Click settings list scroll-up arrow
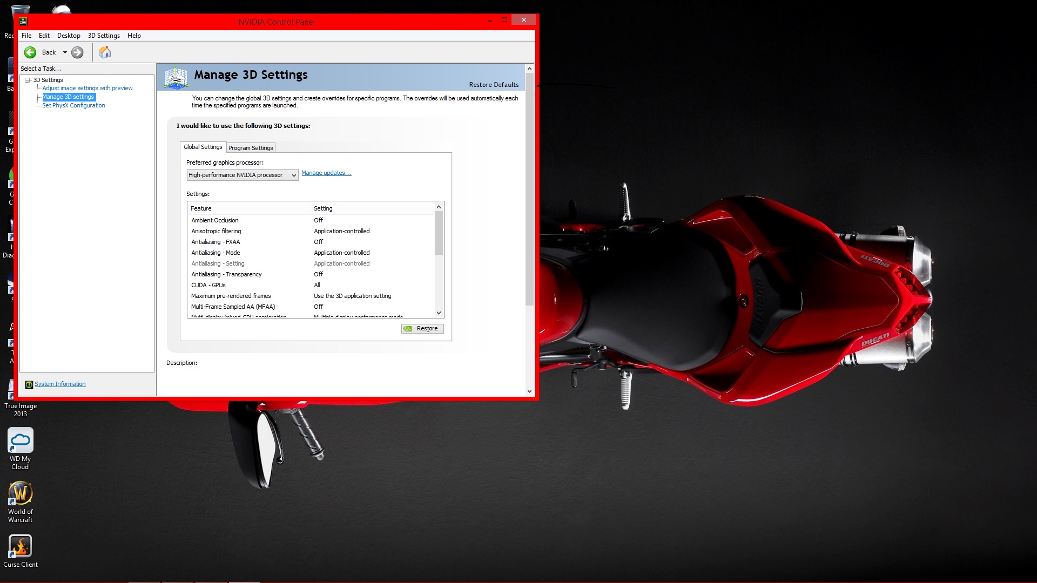The height and width of the screenshot is (583, 1037). point(439,207)
